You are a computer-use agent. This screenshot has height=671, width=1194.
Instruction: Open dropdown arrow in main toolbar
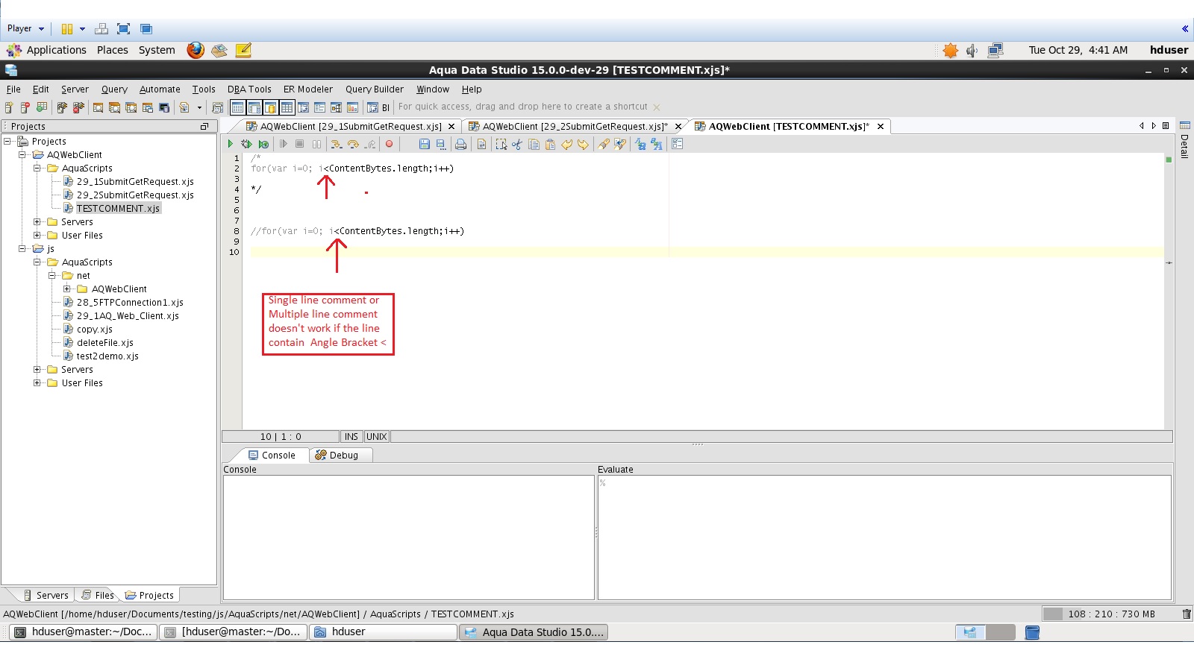coord(199,107)
